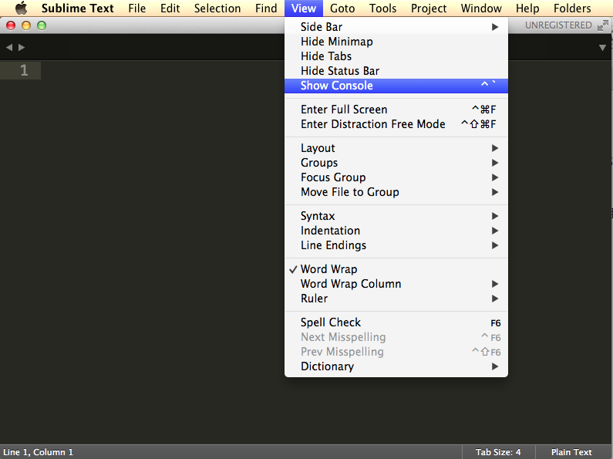Click line number 1 in the gutter
613x459 pixels.
[x=24, y=70]
